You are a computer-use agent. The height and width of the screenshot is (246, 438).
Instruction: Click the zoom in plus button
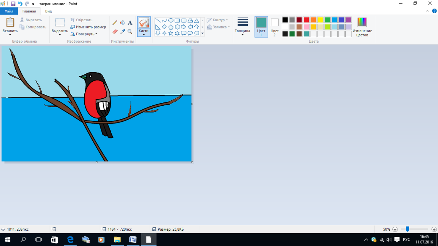click(434, 229)
